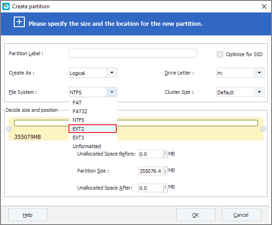This screenshot has width=272, height=225.
Task: Focus the Partition Label text field
Action: pos(133,53)
